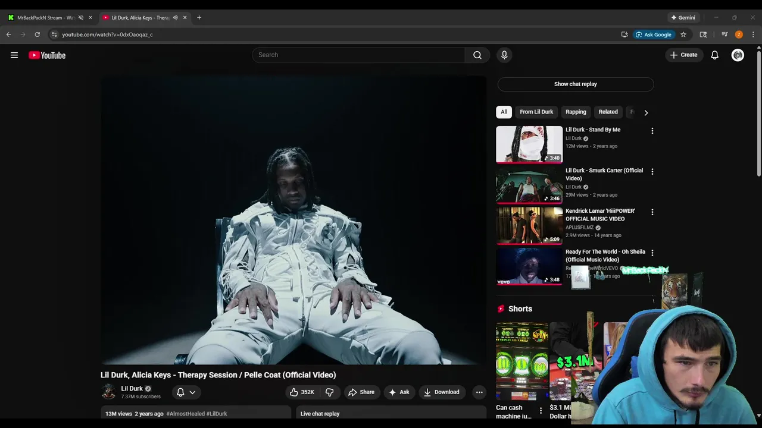Open options for Can cash machine short
The height and width of the screenshot is (428, 762).
541,411
